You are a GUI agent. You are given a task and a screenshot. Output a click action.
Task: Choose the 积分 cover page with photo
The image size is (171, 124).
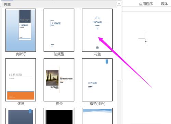coord(59,80)
